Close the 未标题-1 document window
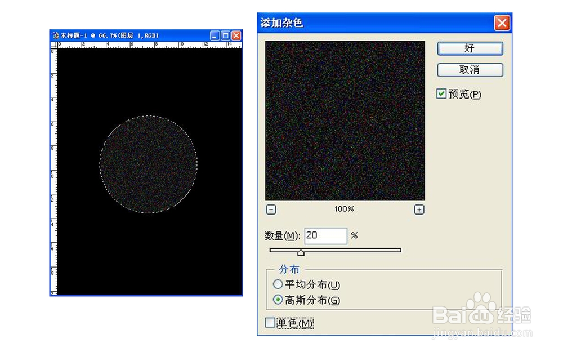Image resolution: width=563 pixels, height=352 pixels. pyautogui.click(x=236, y=35)
